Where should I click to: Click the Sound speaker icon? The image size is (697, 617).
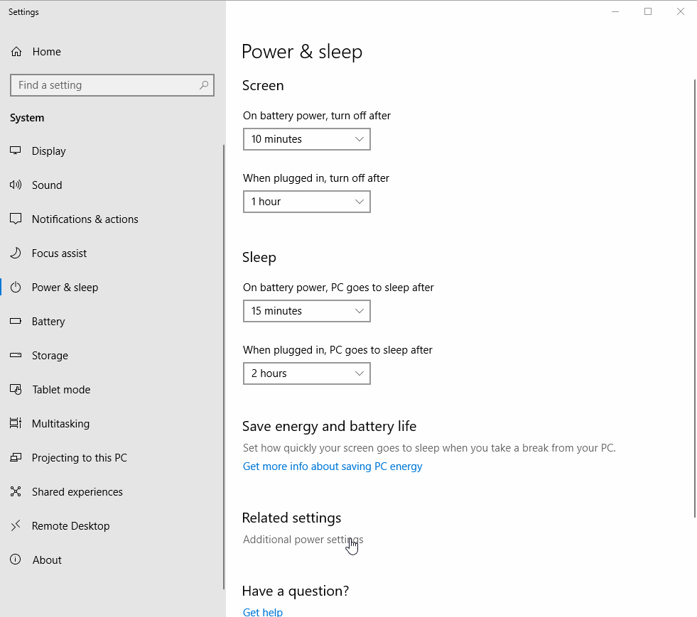[16, 185]
